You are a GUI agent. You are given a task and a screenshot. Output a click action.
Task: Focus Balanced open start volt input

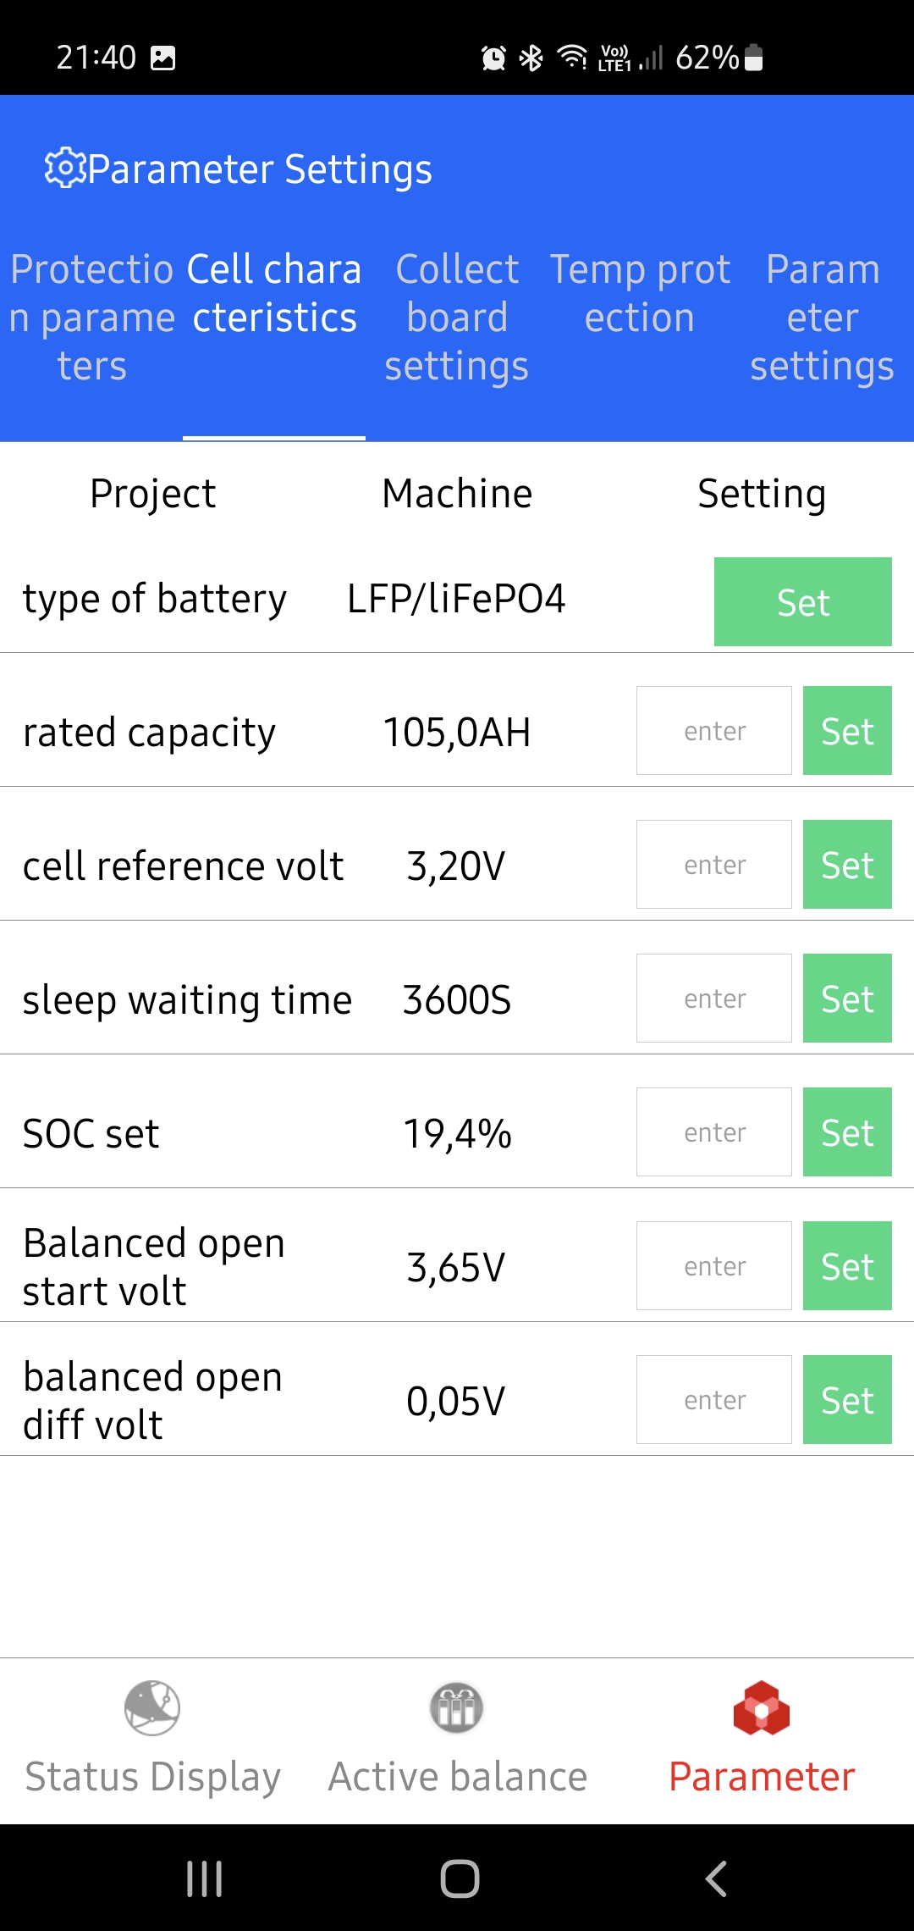714,1265
